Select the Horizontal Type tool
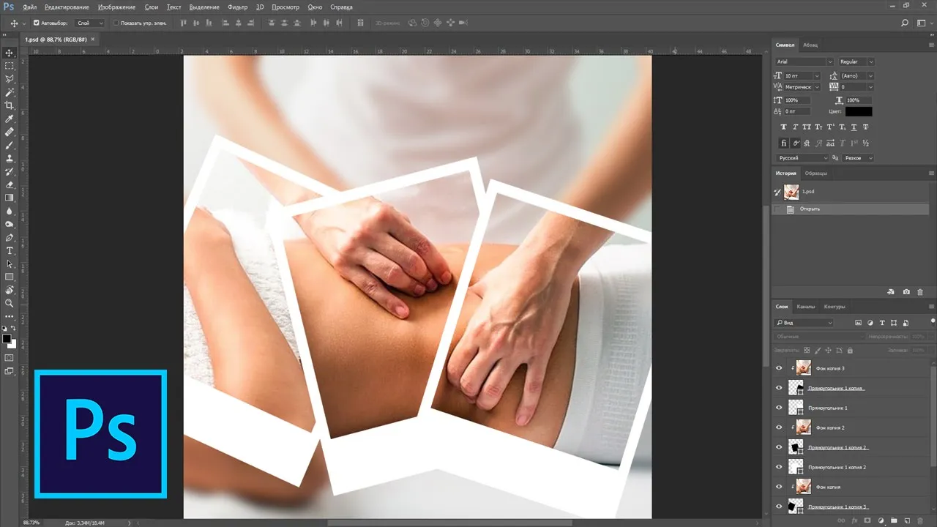937x527 pixels. coord(10,251)
